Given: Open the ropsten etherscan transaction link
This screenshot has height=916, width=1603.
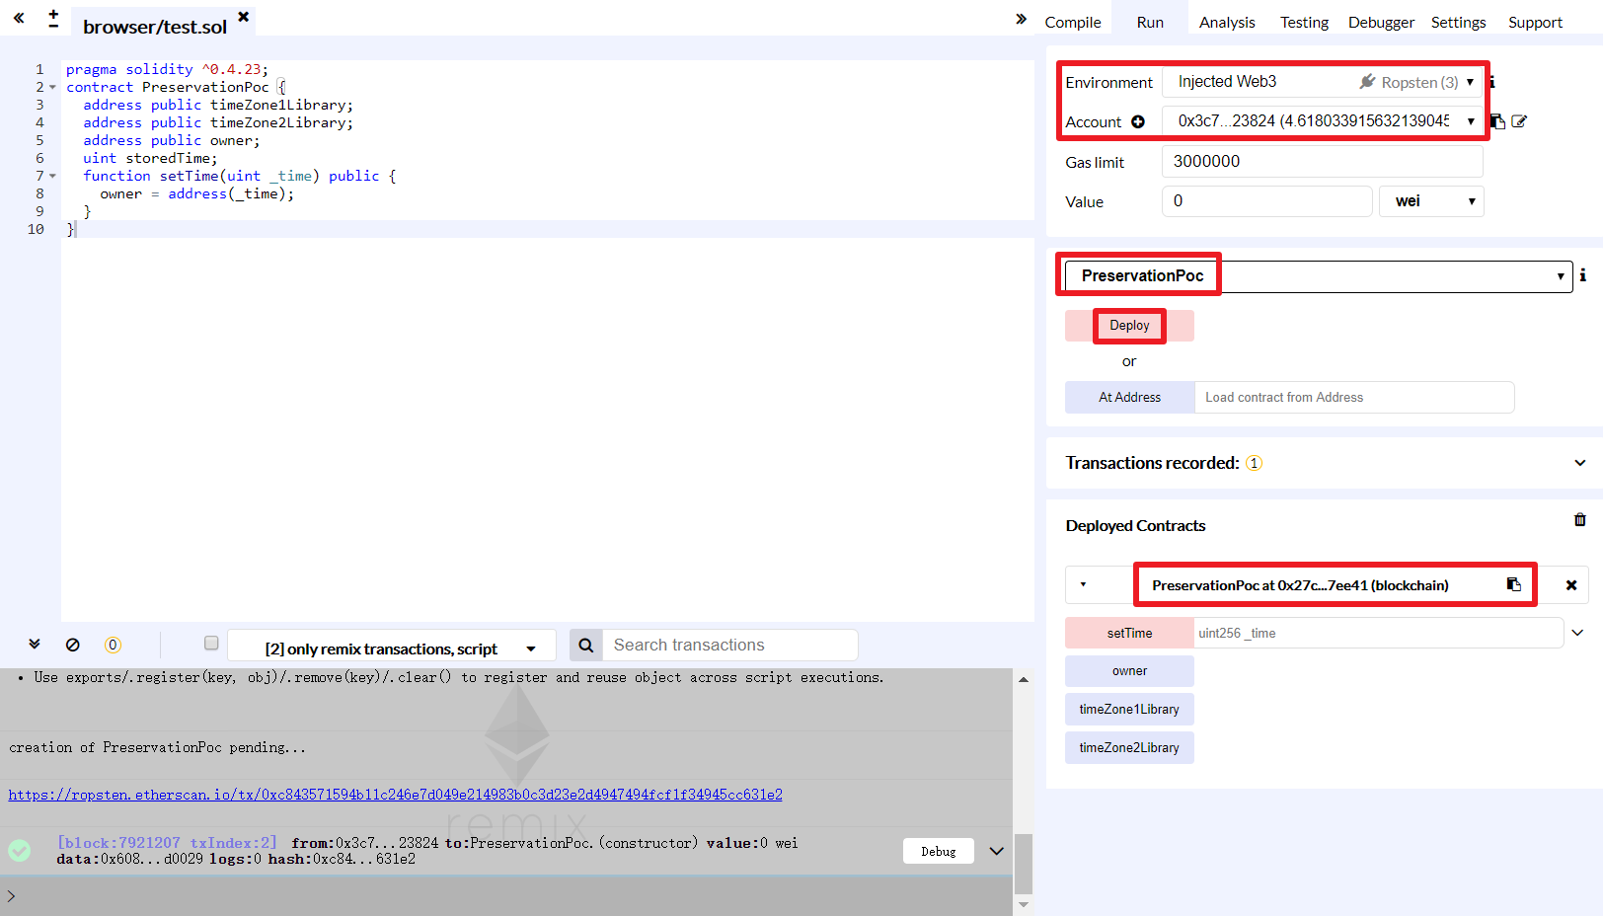Looking at the screenshot, I should pyautogui.click(x=395, y=795).
